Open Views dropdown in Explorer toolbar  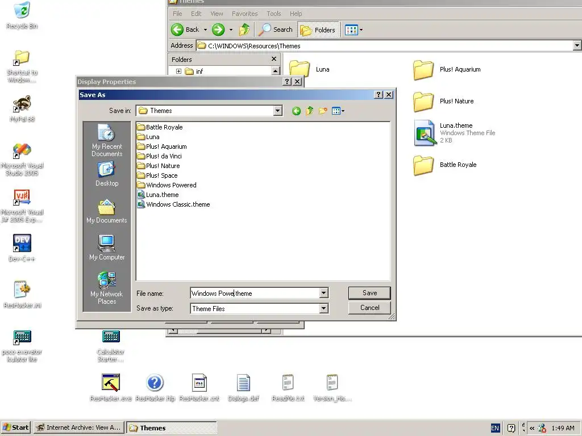point(354,30)
